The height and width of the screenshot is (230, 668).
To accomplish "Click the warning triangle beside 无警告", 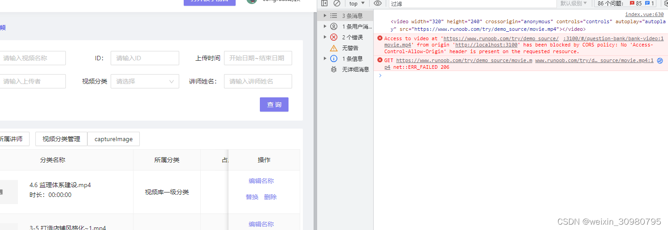I will coord(334,48).
